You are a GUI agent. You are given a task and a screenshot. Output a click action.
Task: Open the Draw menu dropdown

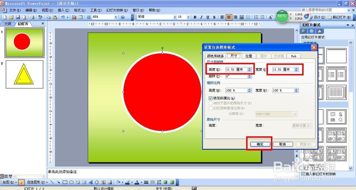click(9, 182)
